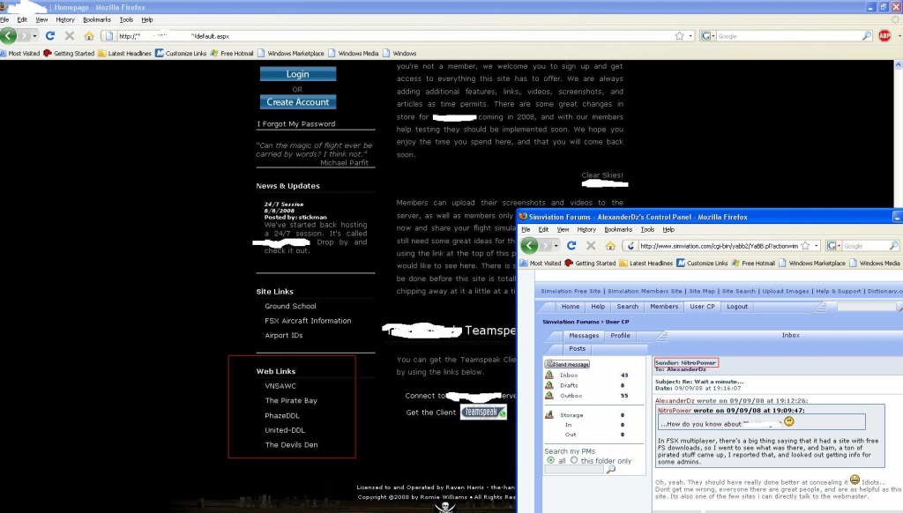Click the ABP Adblock Plus toolbar icon
The height and width of the screenshot is (513, 903).
click(884, 36)
